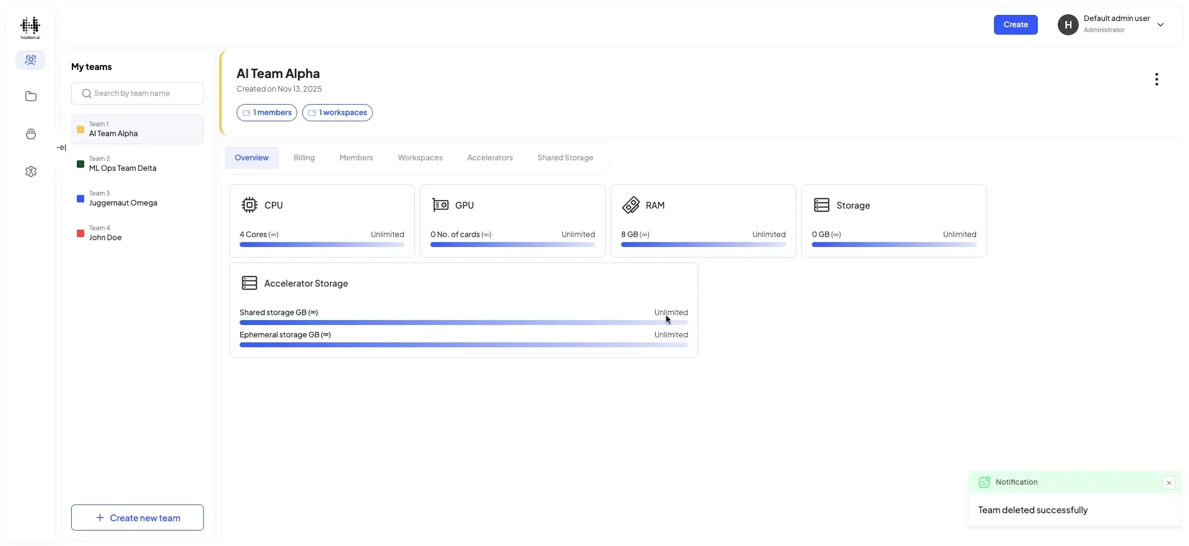Click the search magnifier icon

point(87,93)
